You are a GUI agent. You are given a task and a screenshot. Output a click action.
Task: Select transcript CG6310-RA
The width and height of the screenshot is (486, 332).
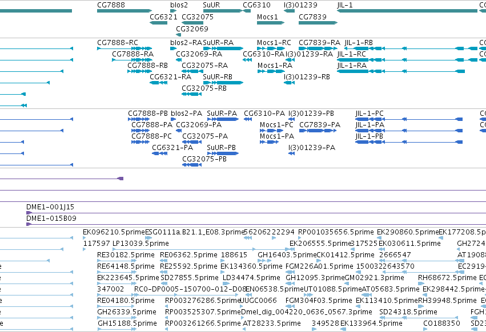(263, 54)
